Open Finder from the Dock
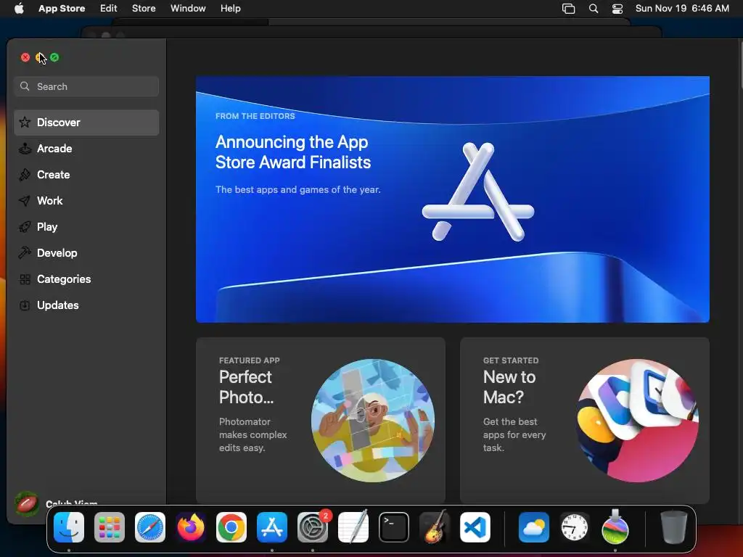 [x=69, y=527]
